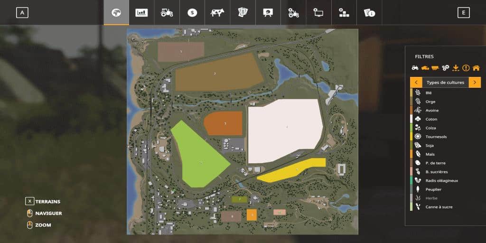486x243 pixels.
Task: Toggle the house buildings map filter
Action: click(476, 68)
